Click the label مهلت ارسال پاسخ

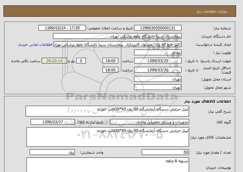click(x=216, y=61)
